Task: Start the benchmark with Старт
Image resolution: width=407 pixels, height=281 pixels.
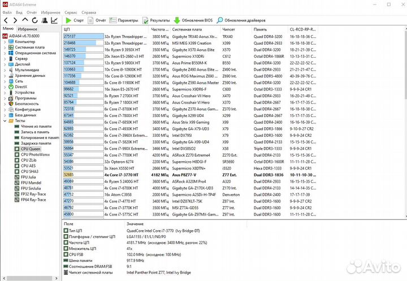Action: click(x=75, y=20)
